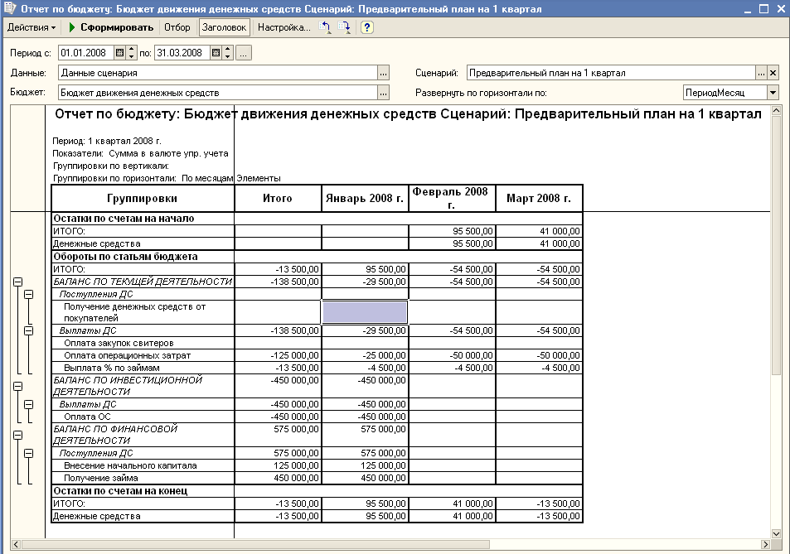Click the Сценарий field value
The width and height of the screenshot is (790, 554).
611,73
